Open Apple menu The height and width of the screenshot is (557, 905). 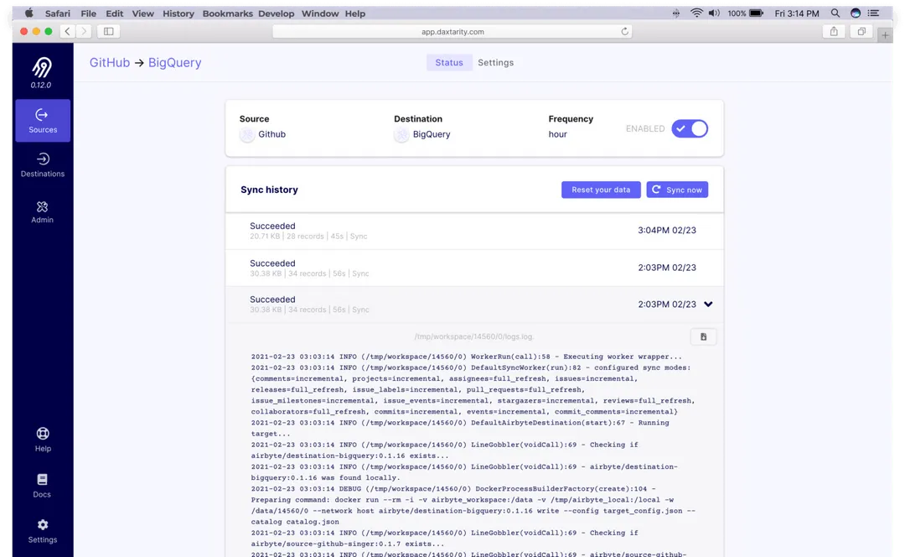click(x=28, y=13)
